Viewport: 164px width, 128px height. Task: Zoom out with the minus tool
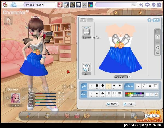point(157,42)
